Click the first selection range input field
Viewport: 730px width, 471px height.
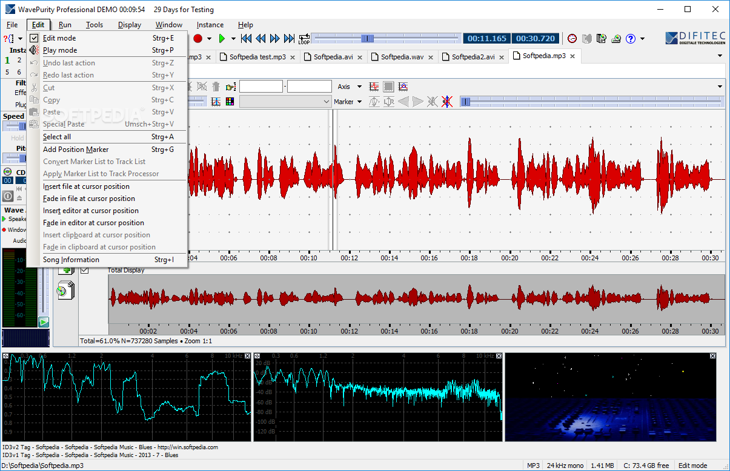[261, 87]
